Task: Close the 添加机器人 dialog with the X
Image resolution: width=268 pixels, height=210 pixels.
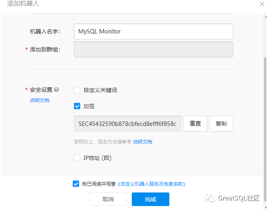Action: pos(262,4)
